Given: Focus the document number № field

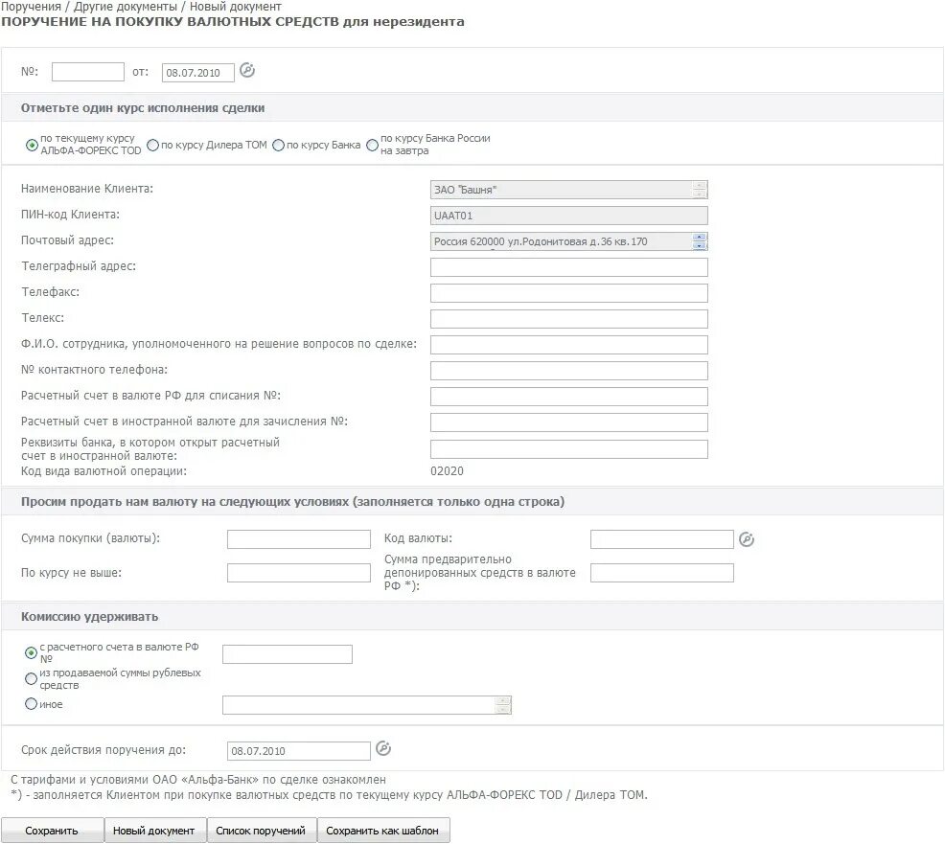Looking at the screenshot, I should (x=88, y=72).
